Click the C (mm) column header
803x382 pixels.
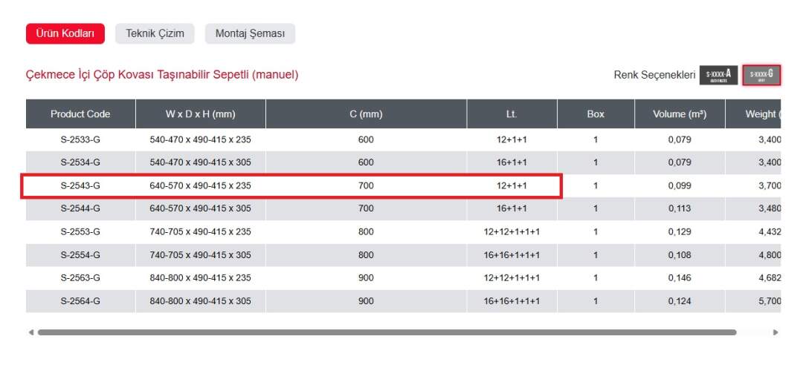tap(366, 114)
